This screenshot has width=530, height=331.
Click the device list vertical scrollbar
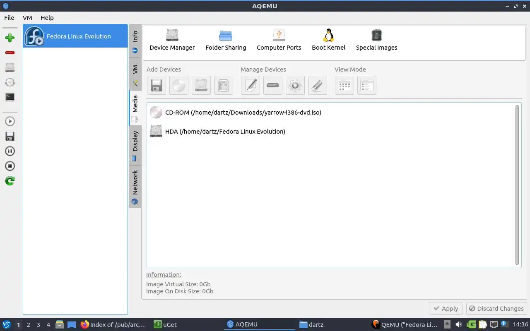click(517, 185)
